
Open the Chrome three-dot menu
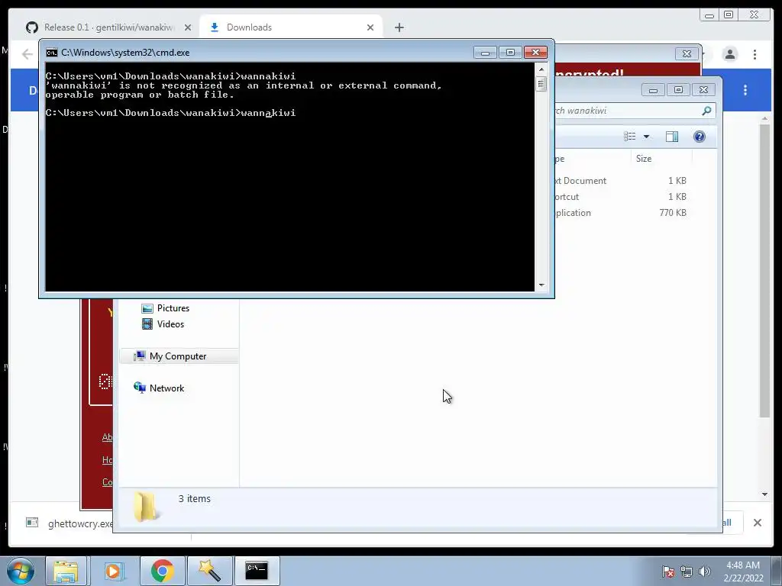[755, 54]
